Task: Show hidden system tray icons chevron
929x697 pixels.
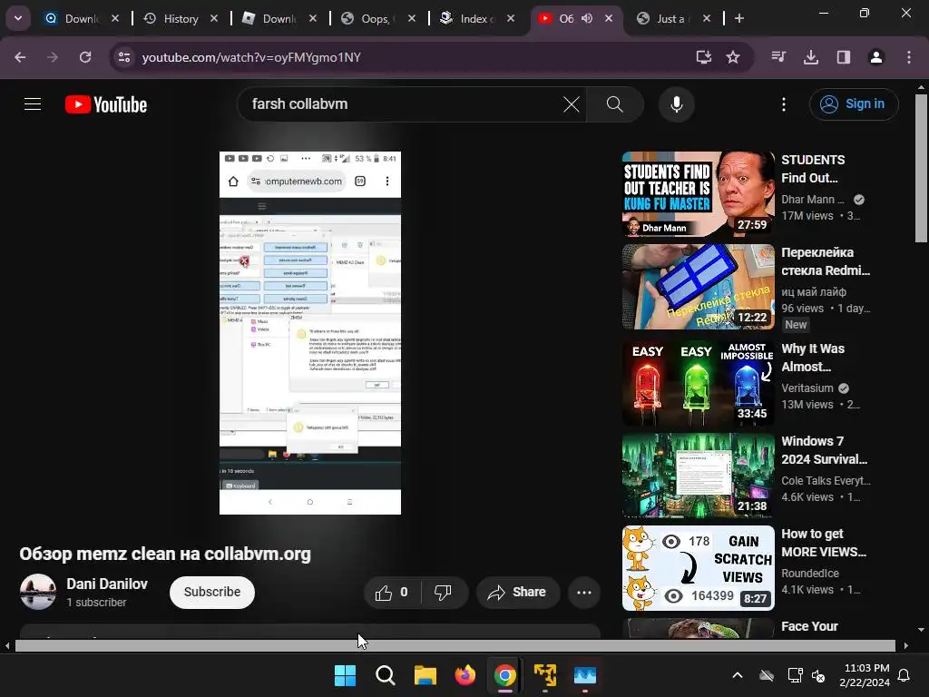Action: click(x=738, y=675)
